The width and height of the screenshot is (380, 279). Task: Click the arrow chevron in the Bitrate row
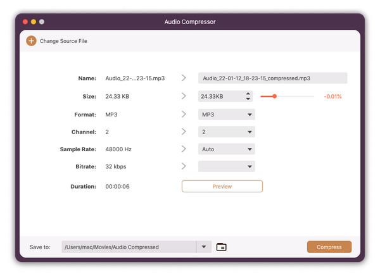(184, 166)
